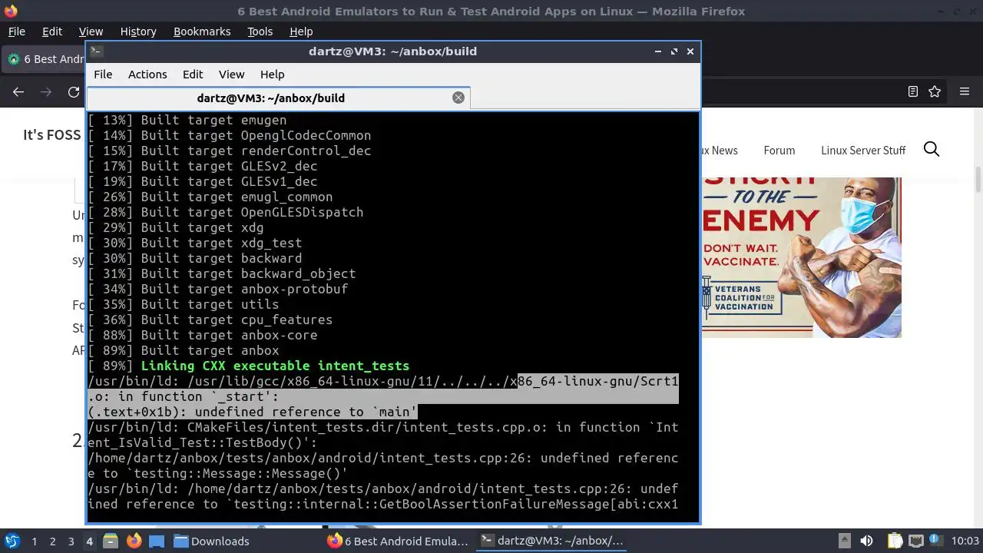Open file manager quick-launch icon in taskbar
The width and height of the screenshot is (983, 553).
(x=110, y=541)
